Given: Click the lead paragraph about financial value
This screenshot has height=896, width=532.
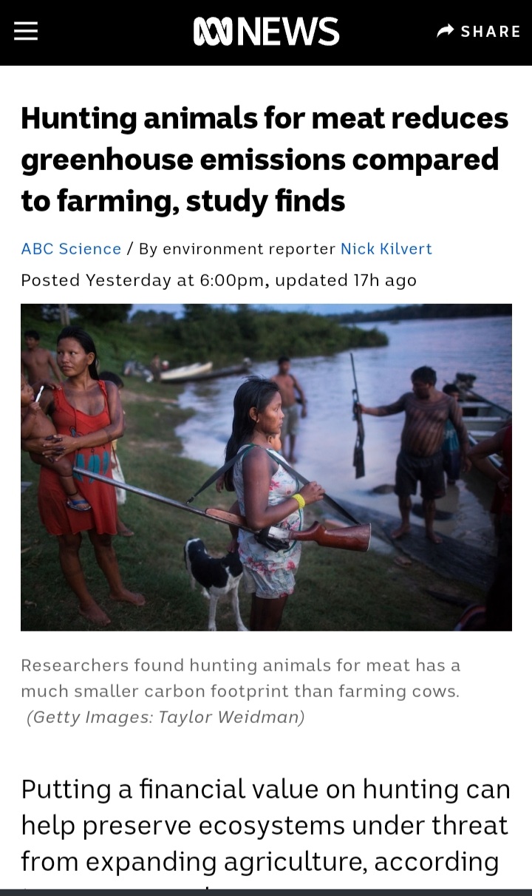Looking at the screenshot, I should (x=265, y=825).
